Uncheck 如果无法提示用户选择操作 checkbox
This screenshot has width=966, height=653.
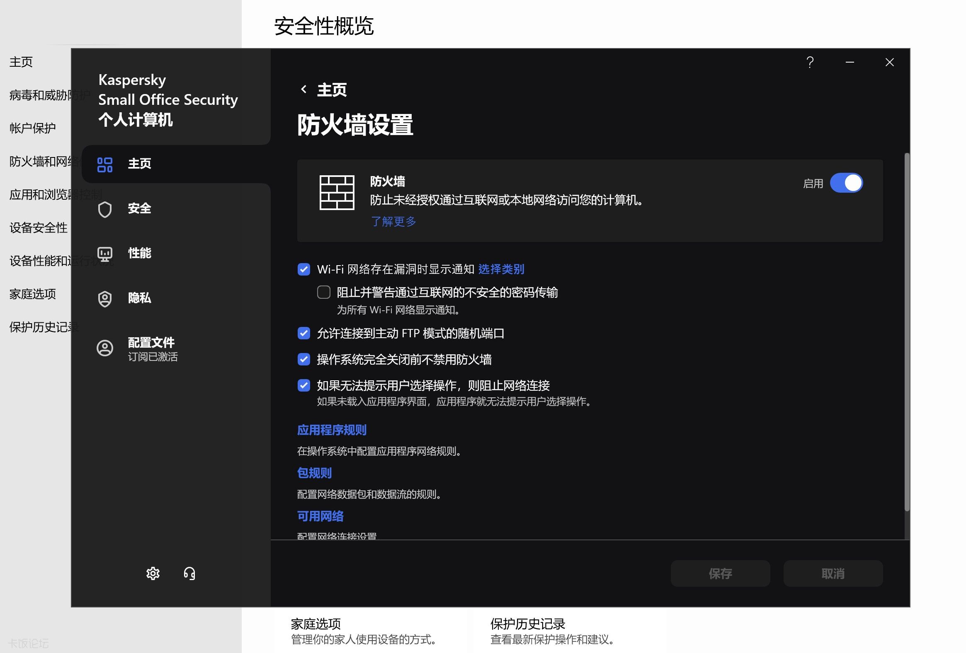pyautogui.click(x=304, y=385)
